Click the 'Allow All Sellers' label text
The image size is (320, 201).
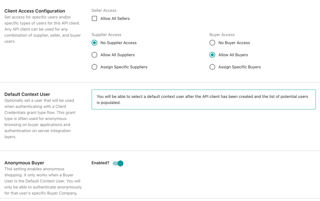(115, 18)
